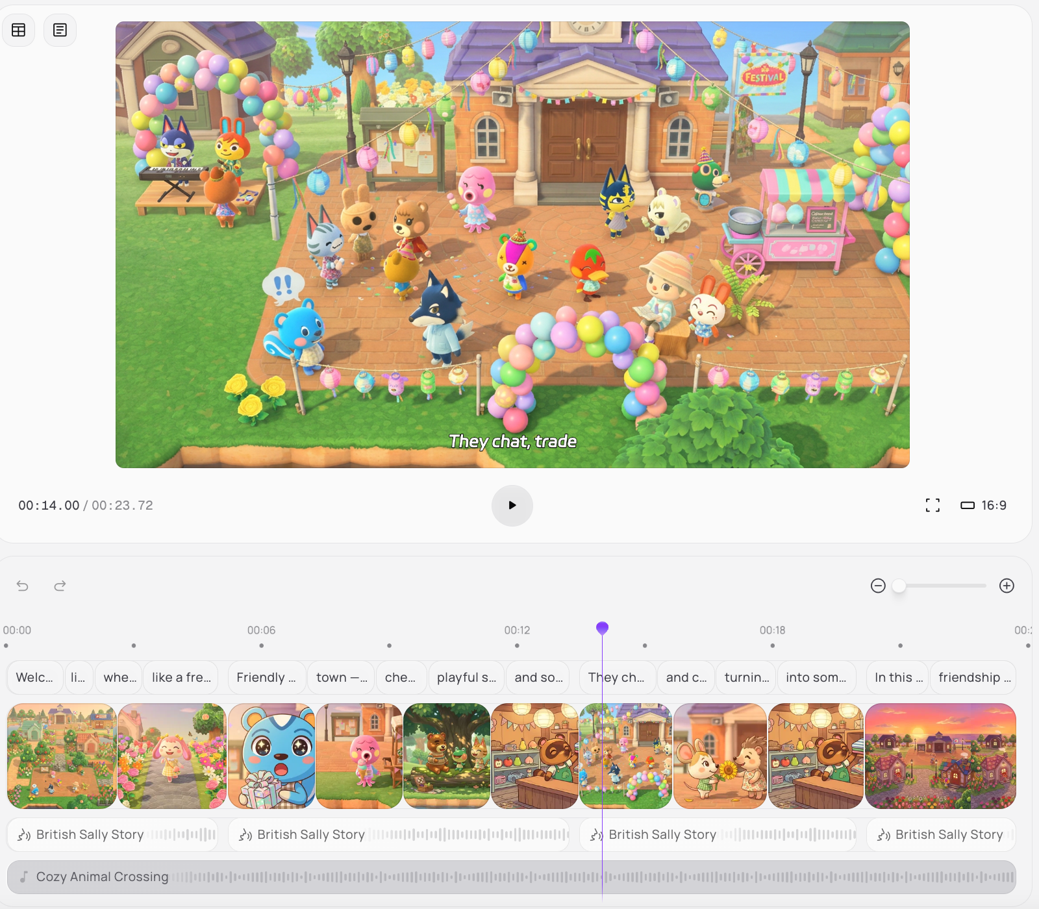1039x909 pixels.
Task: Select the "They ch..." caption segment
Action: 616,677
